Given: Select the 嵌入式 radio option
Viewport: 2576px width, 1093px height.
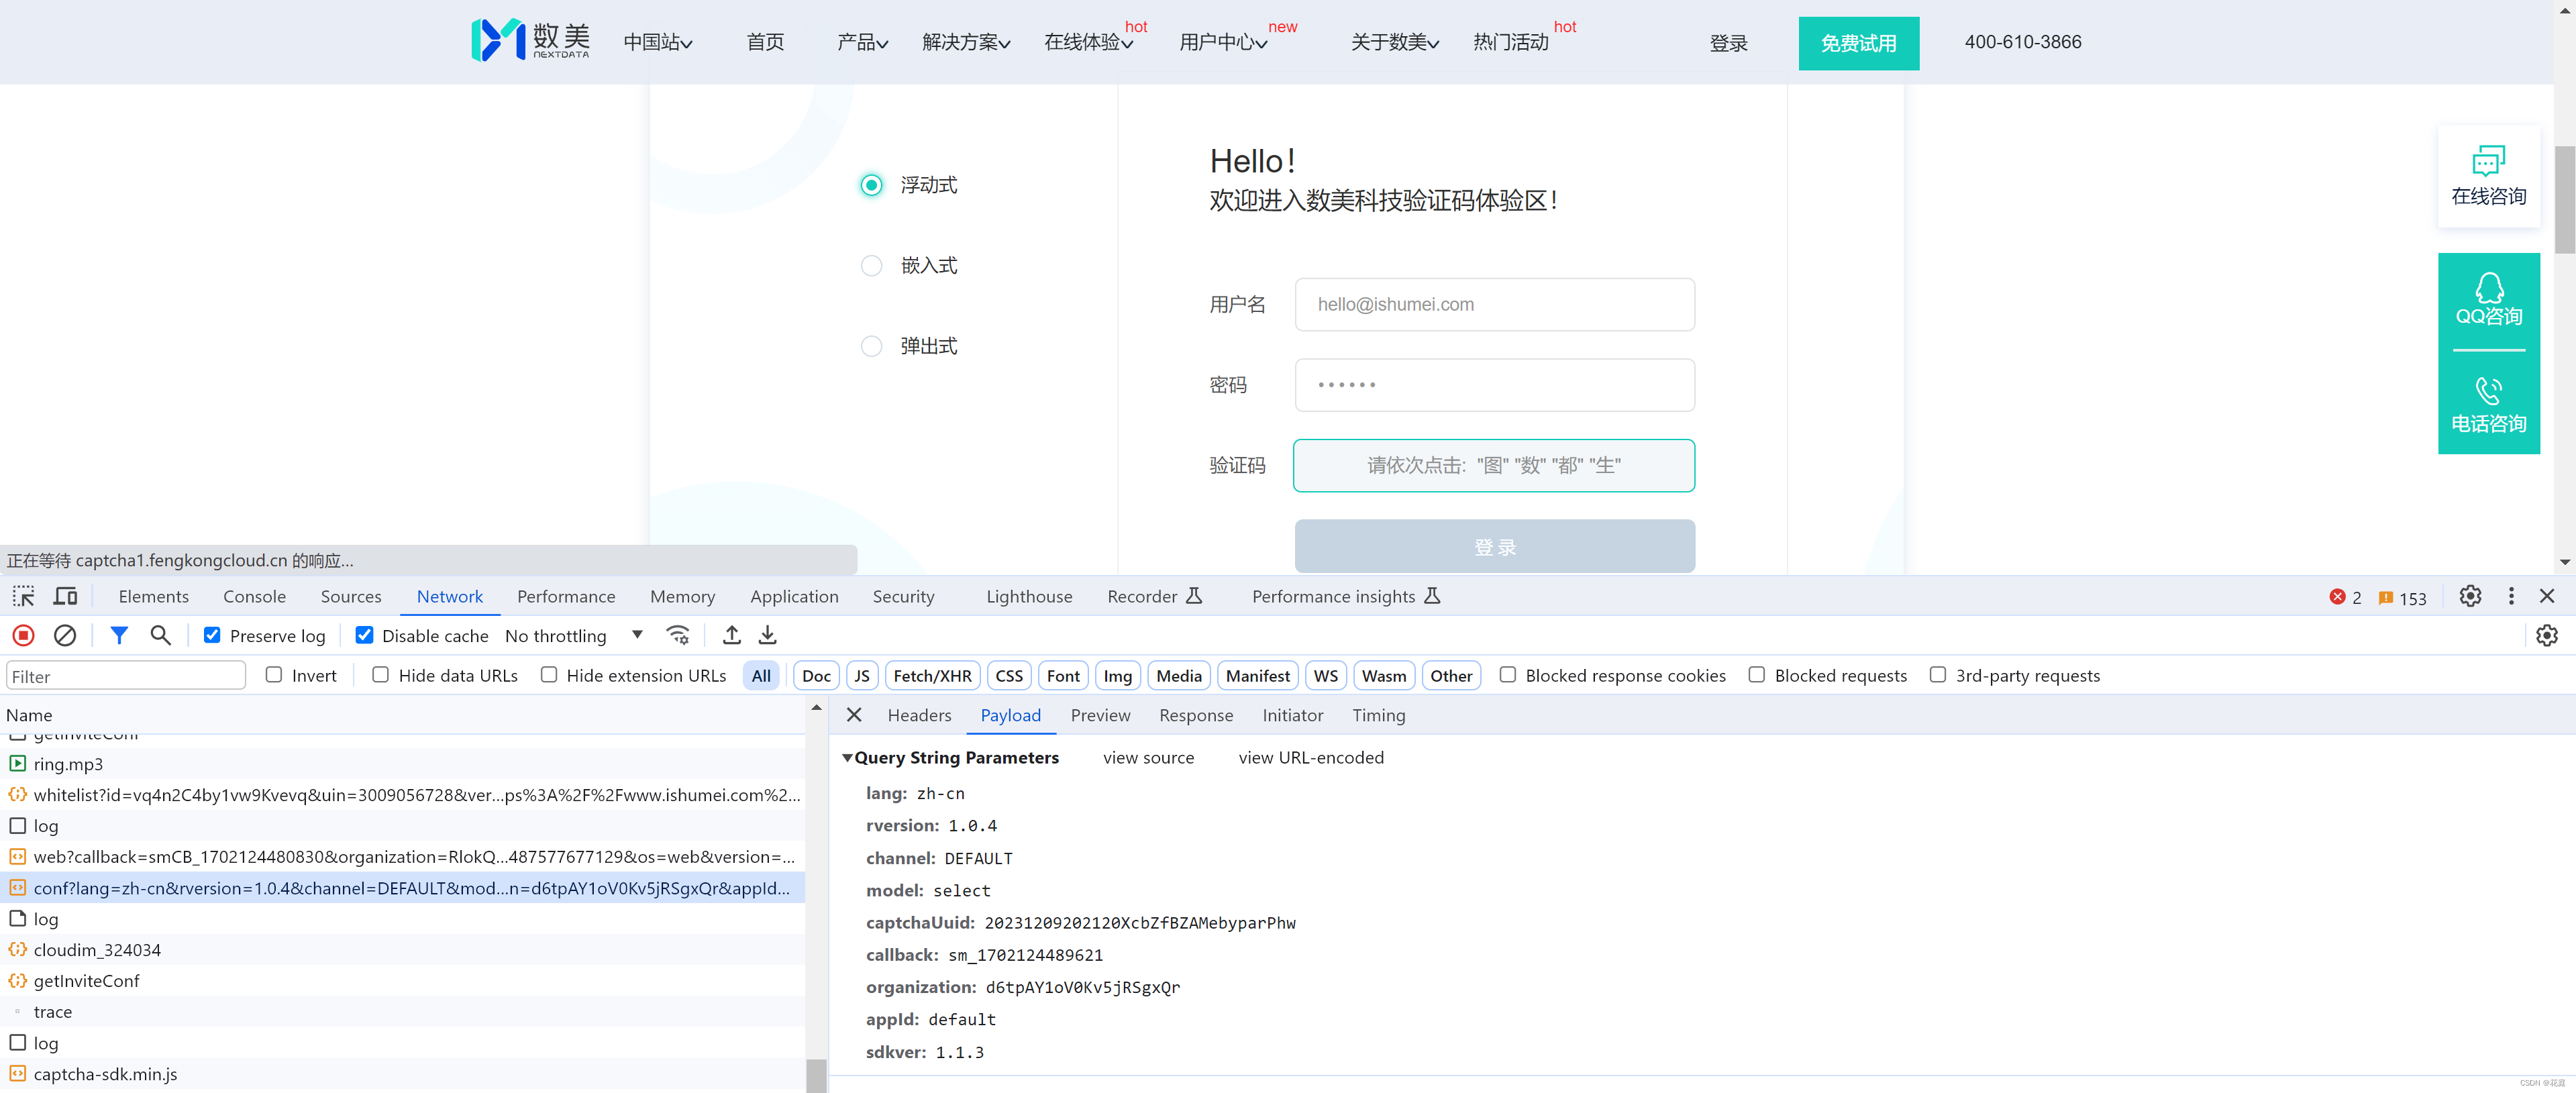Looking at the screenshot, I should [x=872, y=265].
